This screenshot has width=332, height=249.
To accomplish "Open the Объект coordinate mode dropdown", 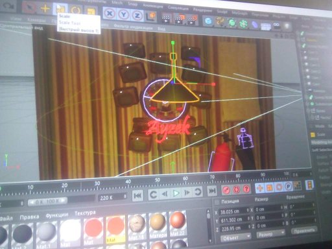I will [x=235, y=237].
